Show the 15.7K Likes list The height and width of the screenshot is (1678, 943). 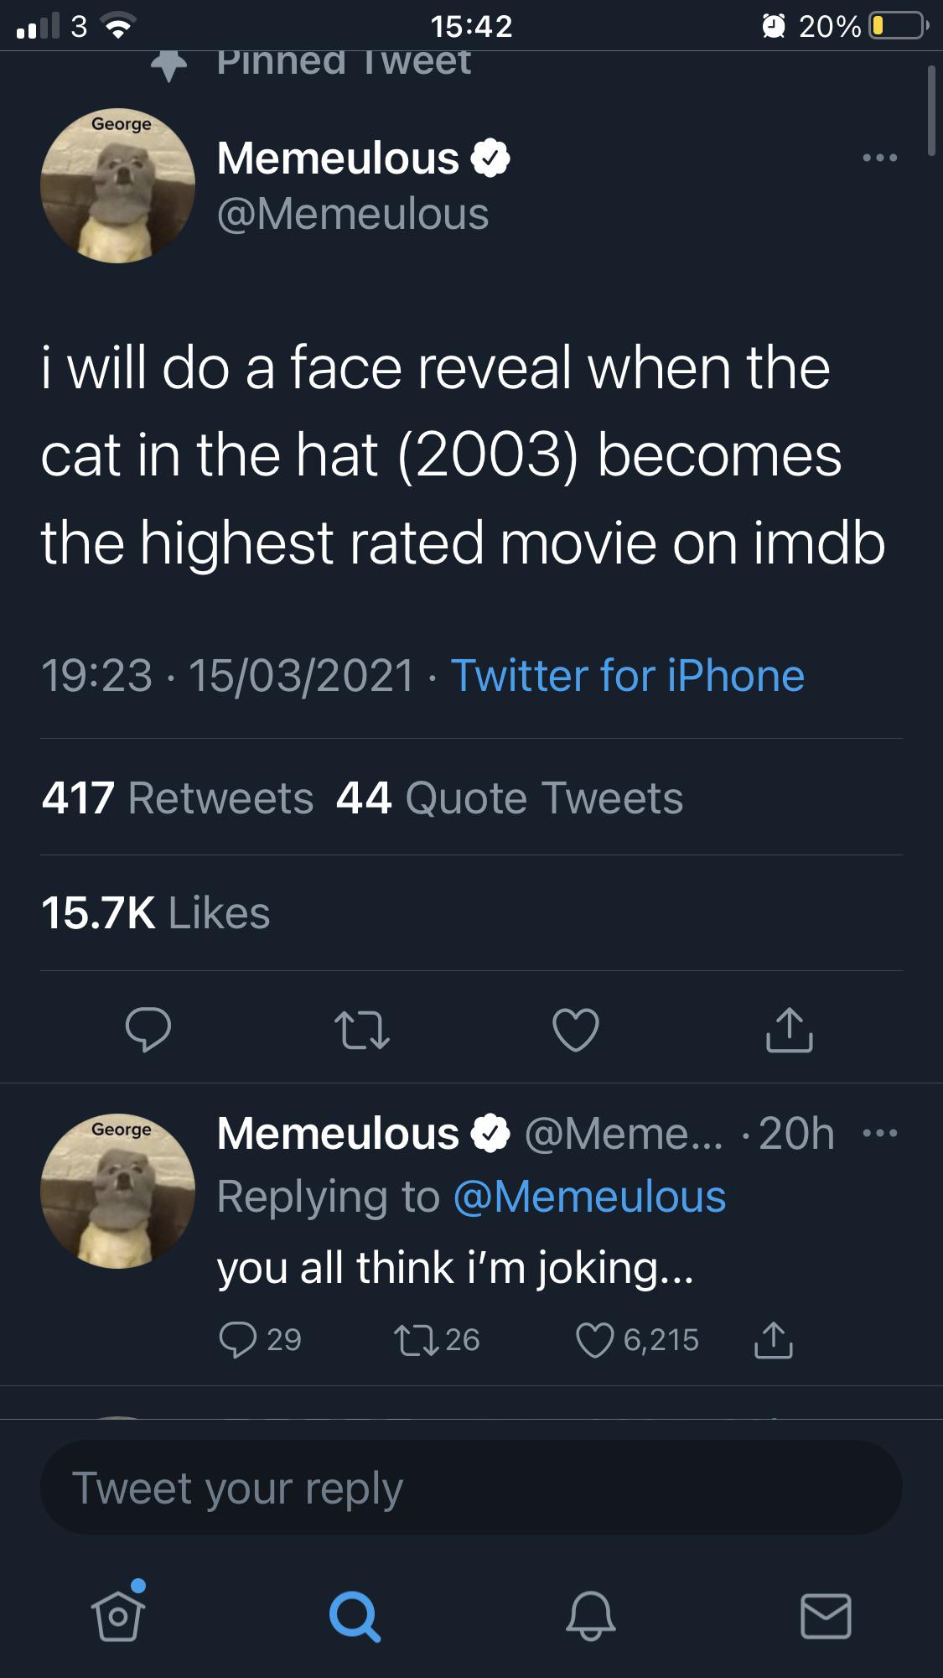click(156, 912)
